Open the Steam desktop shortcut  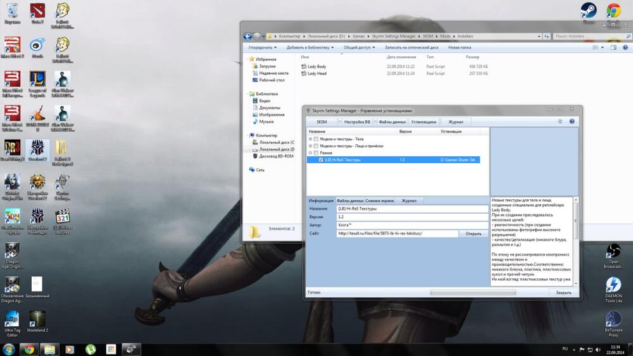click(x=588, y=11)
